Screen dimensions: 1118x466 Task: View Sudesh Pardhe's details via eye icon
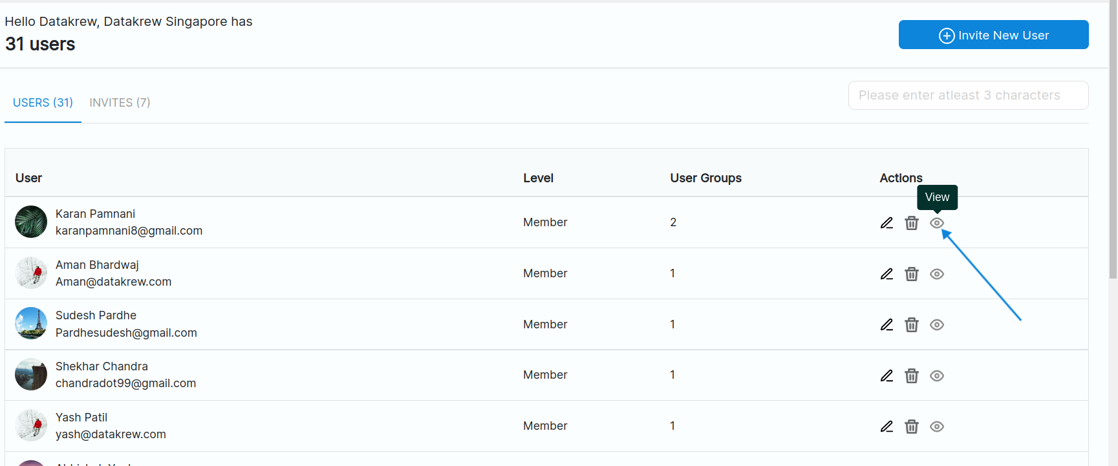pyautogui.click(x=937, y=324)
